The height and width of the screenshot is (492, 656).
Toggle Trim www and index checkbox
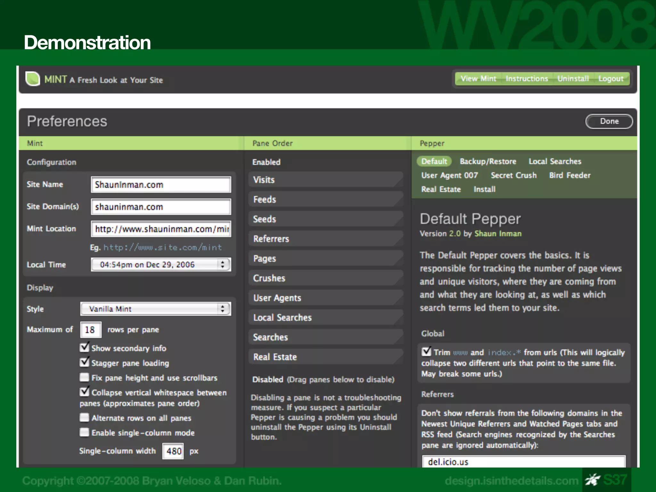426,351
